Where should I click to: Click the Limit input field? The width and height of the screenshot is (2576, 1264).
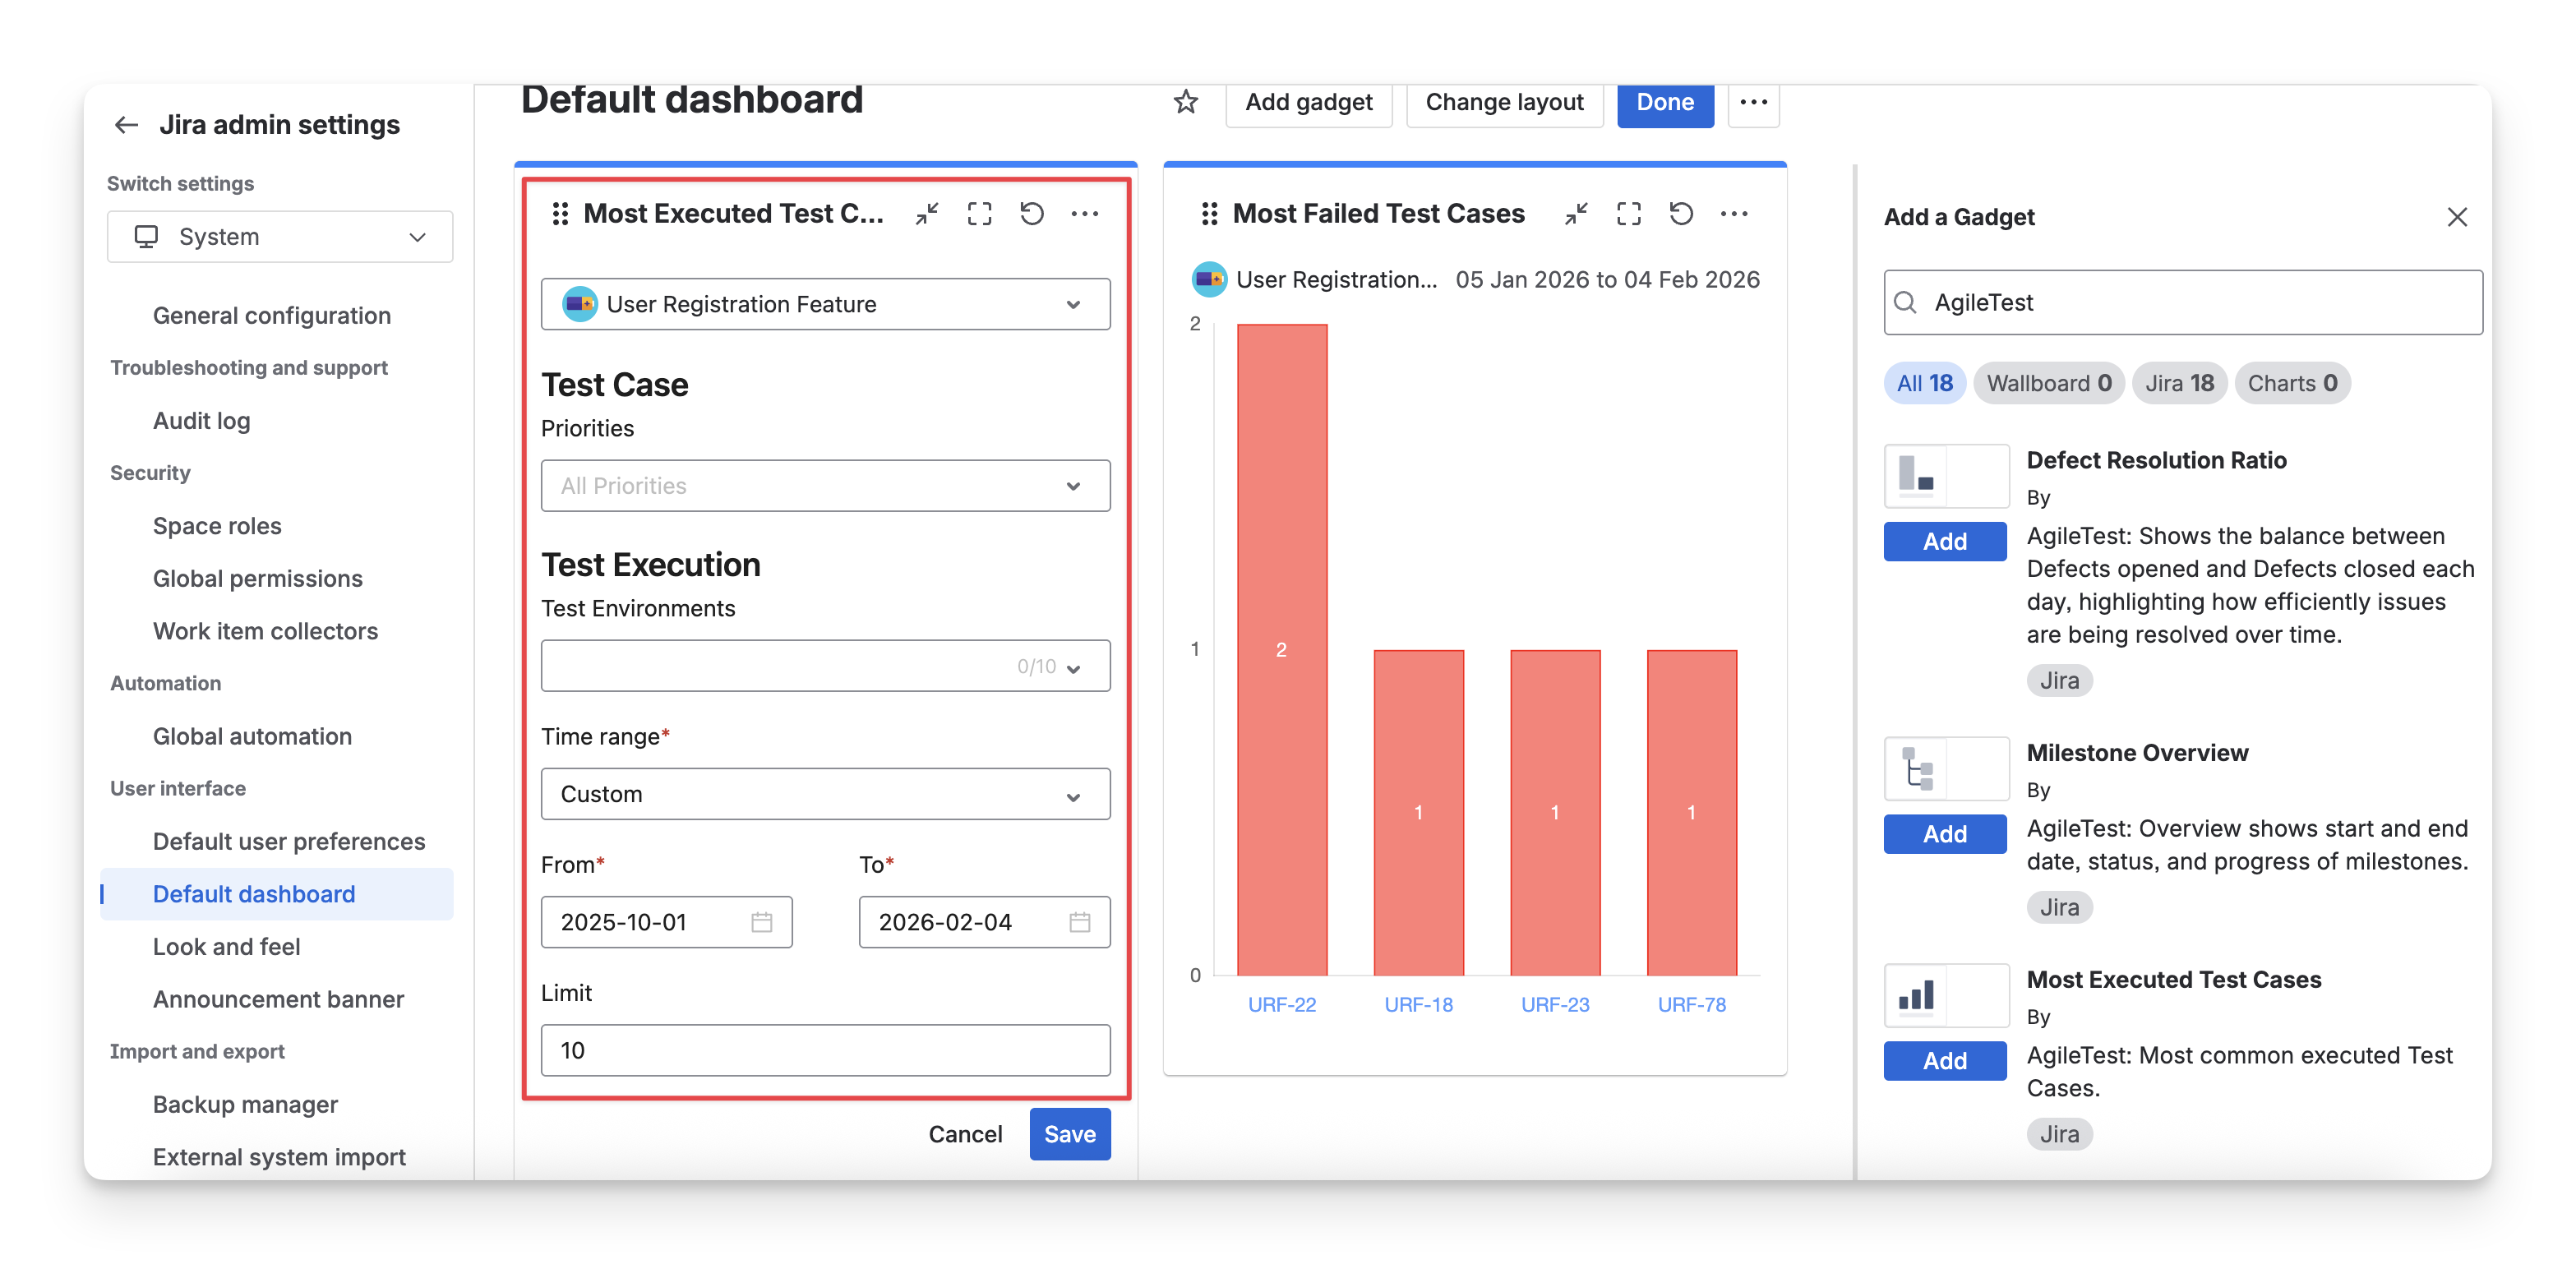point(825,1050)
